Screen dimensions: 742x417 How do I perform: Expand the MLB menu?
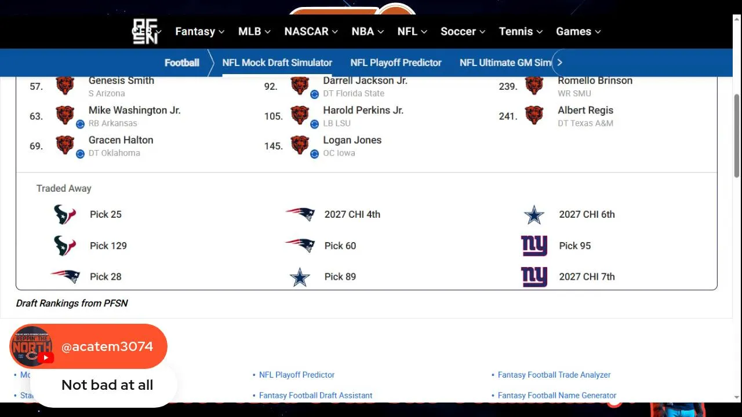coord(254,31)
